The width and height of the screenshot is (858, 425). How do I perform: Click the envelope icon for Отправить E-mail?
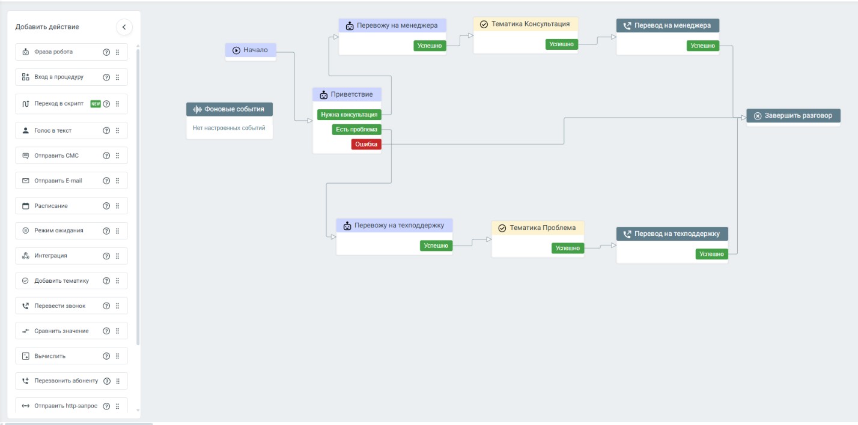(26, 181)
